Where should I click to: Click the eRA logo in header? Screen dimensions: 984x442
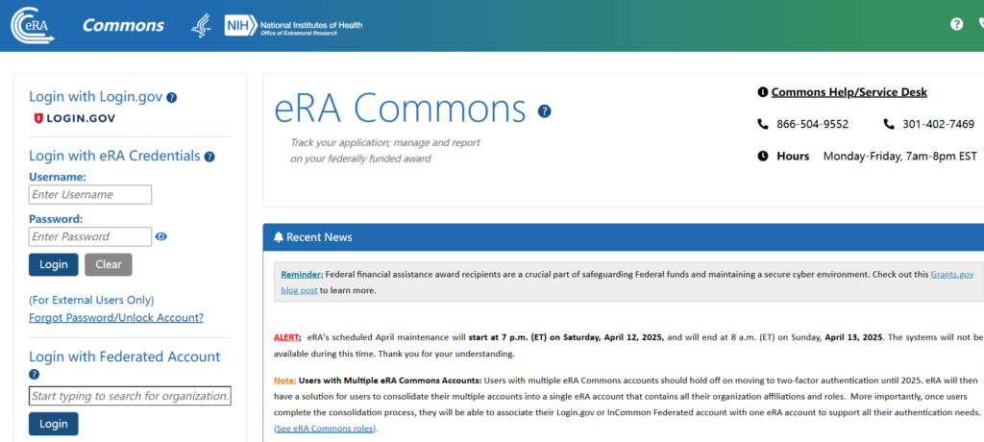[32, 25]
